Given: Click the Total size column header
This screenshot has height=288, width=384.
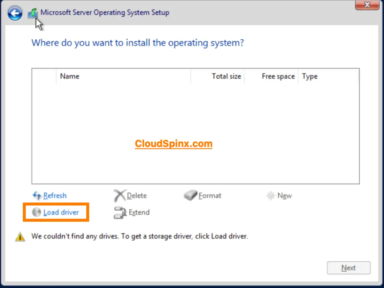Looking at the screenshot, I should pos(226,76).
